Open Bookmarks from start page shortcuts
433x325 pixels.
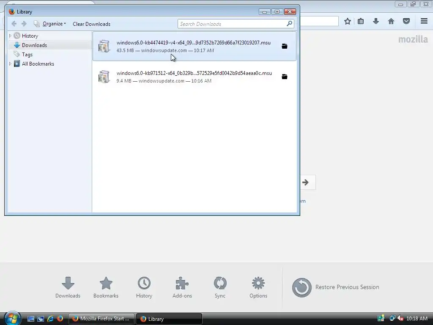(x=106, y=287)
